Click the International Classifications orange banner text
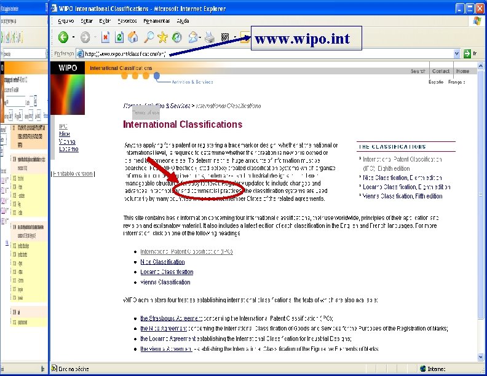Viewport: 487px width, 376px height. tap(121, 68)
